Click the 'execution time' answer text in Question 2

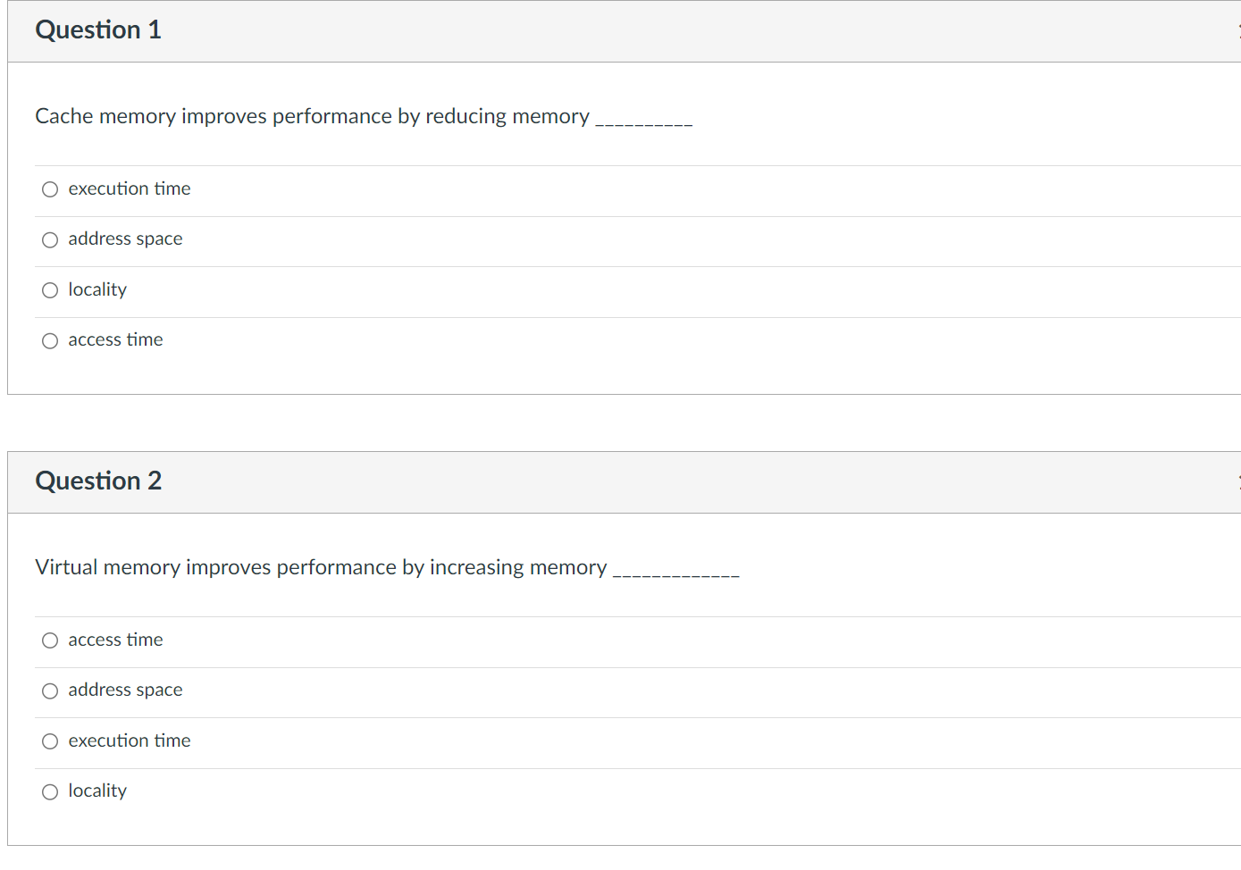tap(130, 740)
